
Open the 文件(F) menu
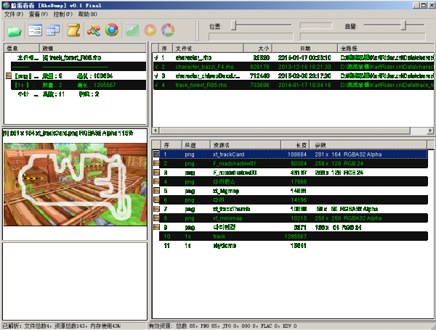tap(13, 14)
